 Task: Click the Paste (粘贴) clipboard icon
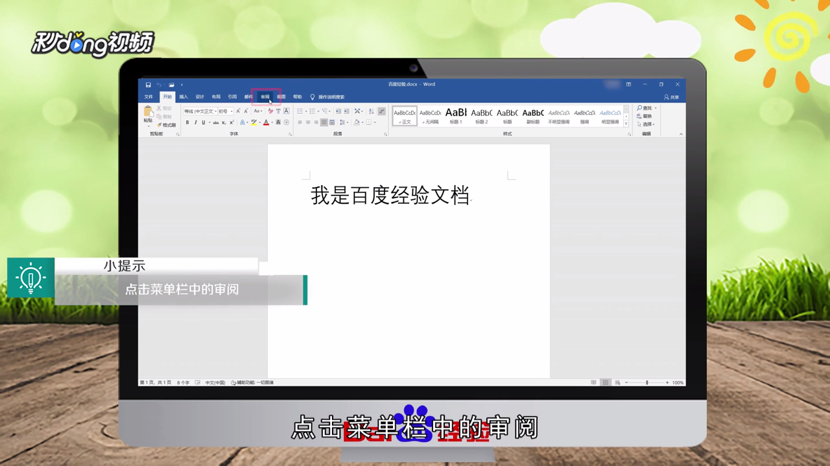pos(148,111)
